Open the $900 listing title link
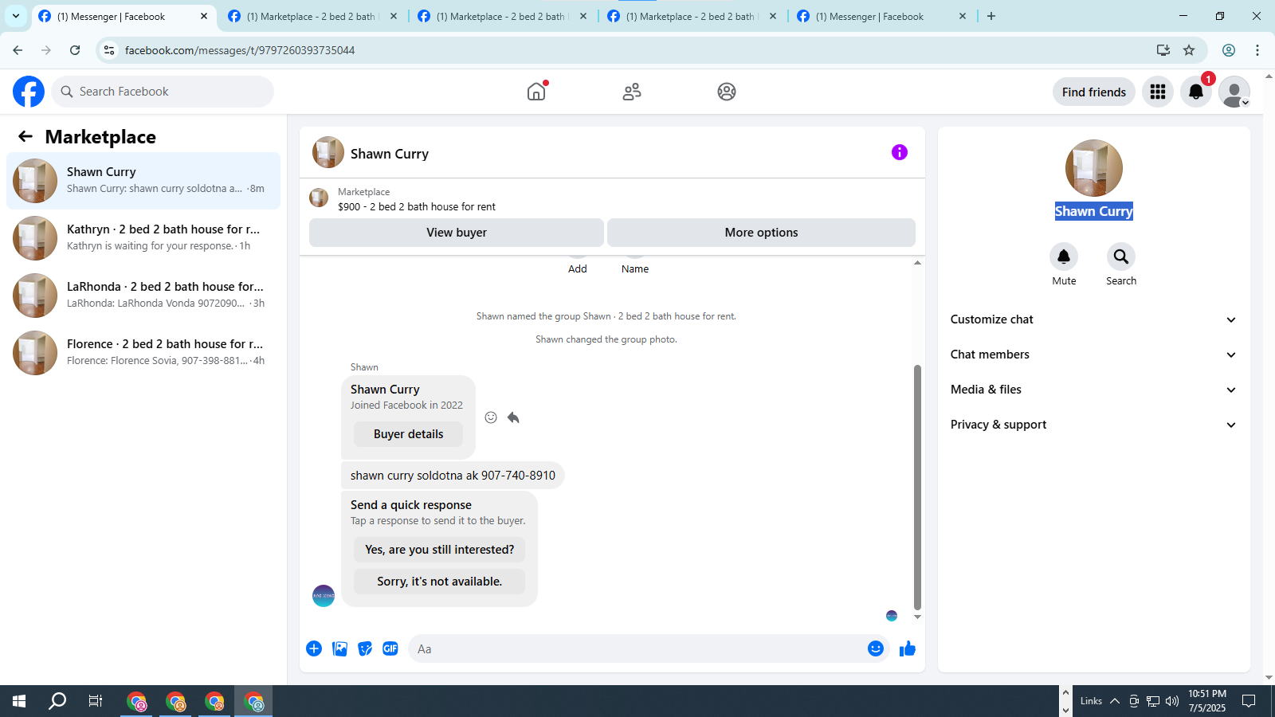Image resolution: width=1275 pixels, height=717 pixels. pos(417,206)
